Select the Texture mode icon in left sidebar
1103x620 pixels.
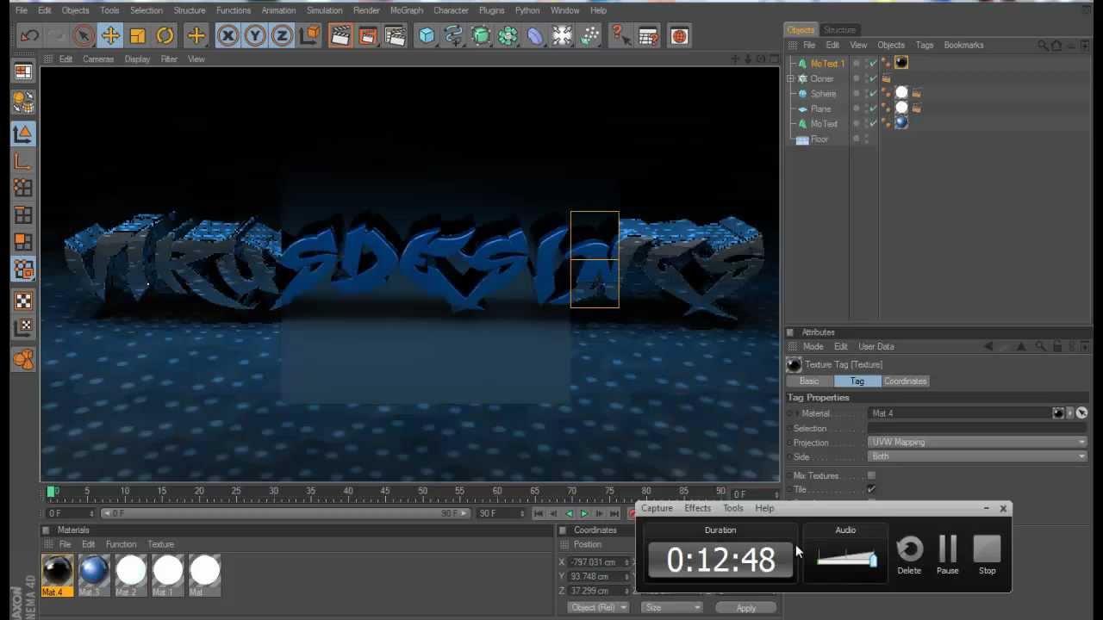click(x=23, y=301)
